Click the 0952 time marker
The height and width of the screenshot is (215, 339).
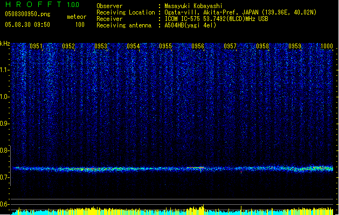[x=68, y=46]
